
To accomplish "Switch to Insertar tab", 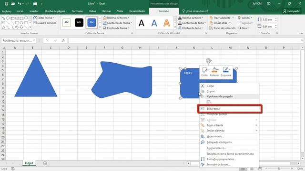I will point(34,11).
